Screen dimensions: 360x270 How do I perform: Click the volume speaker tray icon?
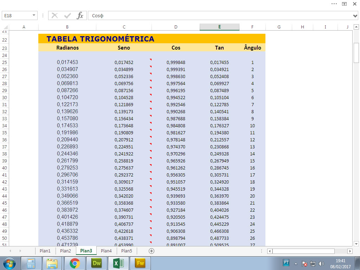[x=321, y=264]
